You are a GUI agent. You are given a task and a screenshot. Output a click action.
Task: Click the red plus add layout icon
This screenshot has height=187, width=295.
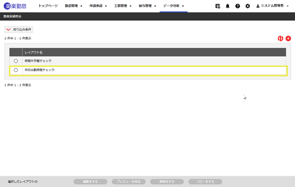pyautogui.click(x=288, y=39)
